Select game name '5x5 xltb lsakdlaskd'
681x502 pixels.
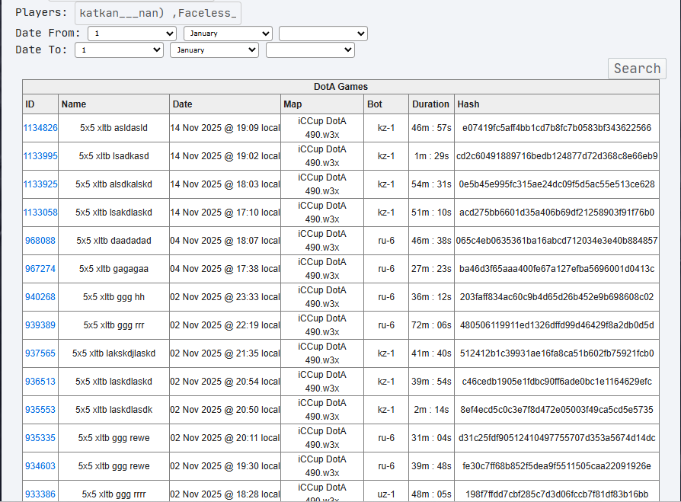(113, 213)
